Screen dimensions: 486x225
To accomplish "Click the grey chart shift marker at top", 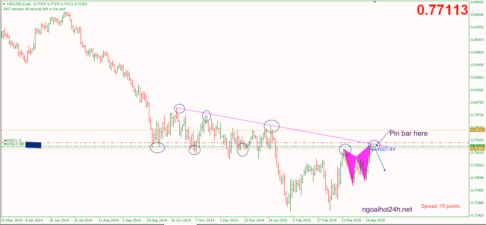I will [x=375, y=2].
